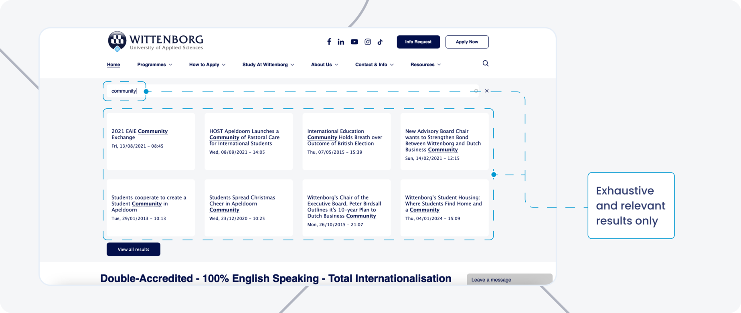The height and width of the screenshot is (313, 741).
Task: Click the date 'Sun, 14/02/2021 – 12:15'
Action: (432, 158)
